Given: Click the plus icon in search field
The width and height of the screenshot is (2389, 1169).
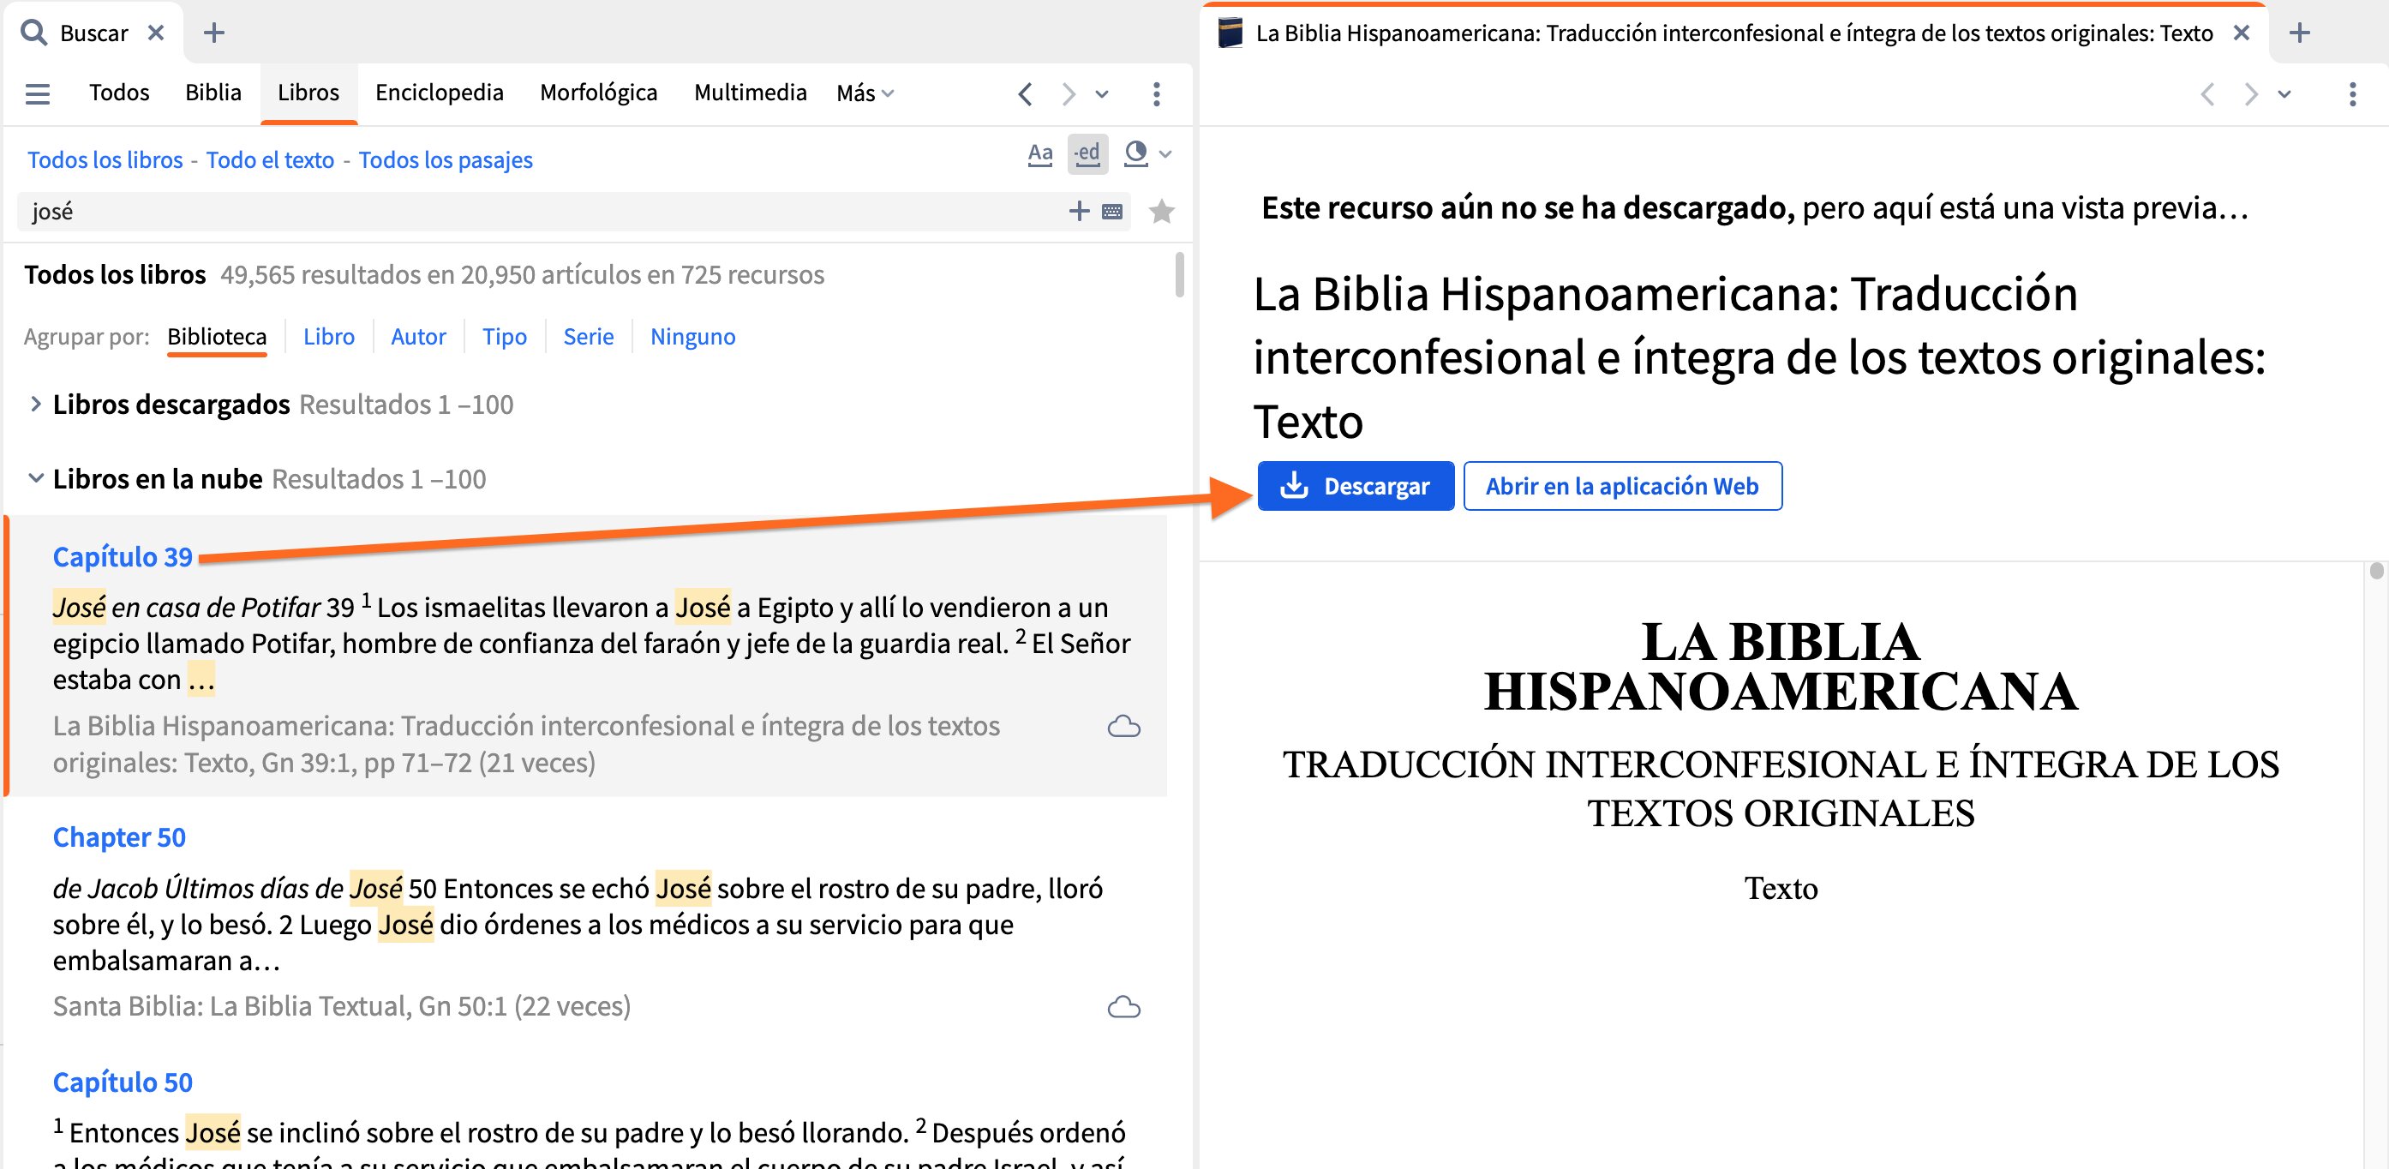Looking at the screenshot, I should (x=1079, y=212).
